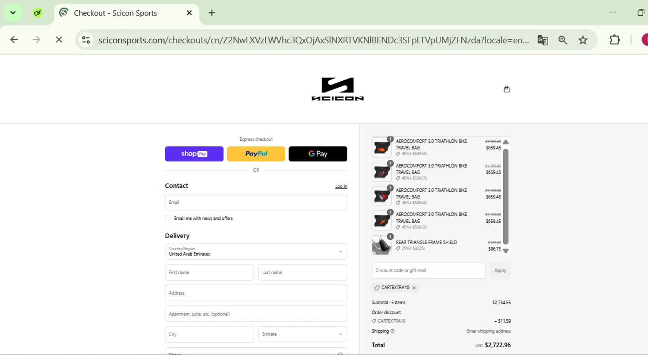The image size is (648, 355).
Task: Focus the Discount code or gift card field
Action: (429, 271)
